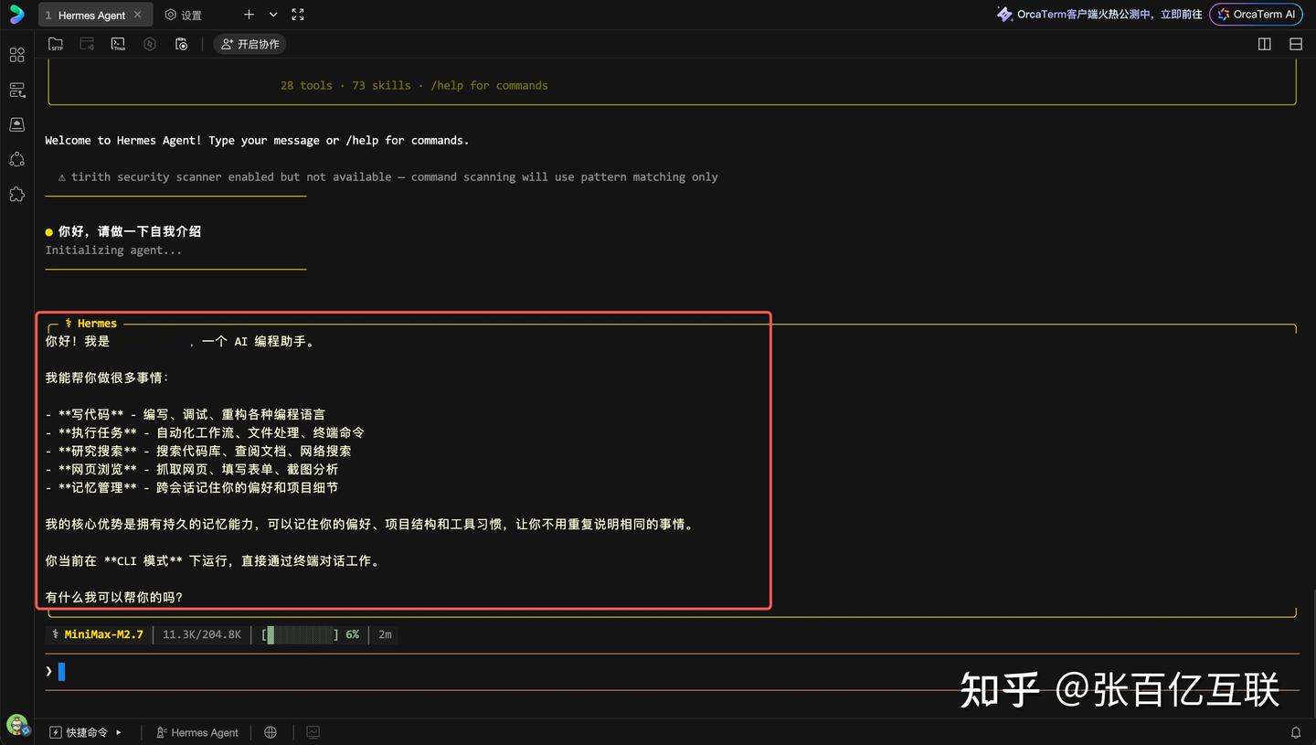Image resolution: width=1316 pixels, height=745 pixels.
Task: Open the new tab dropdown chevron
Action: [271, 14]
